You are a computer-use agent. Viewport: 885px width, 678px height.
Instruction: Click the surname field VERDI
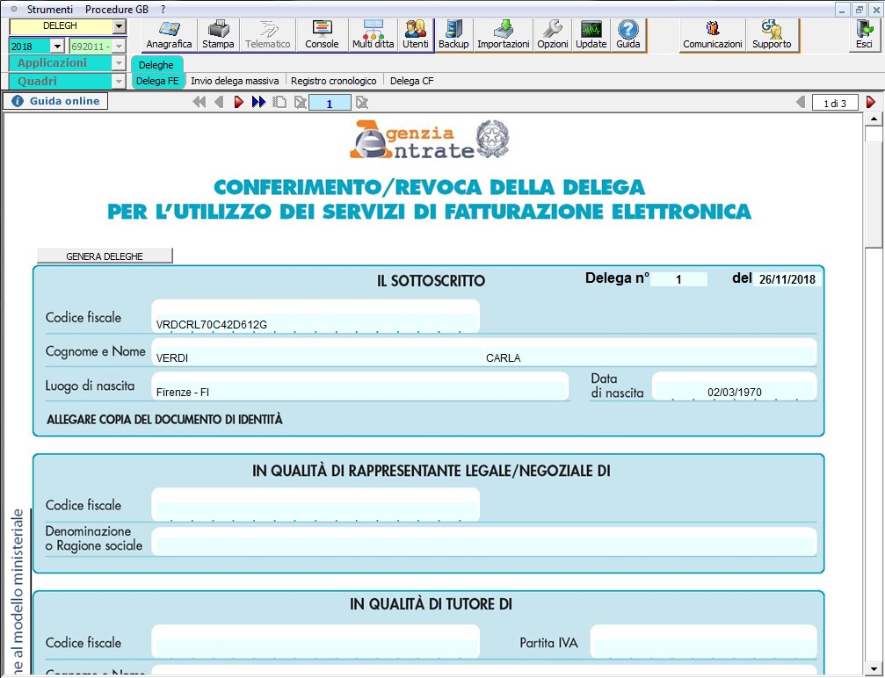point(316,353)
